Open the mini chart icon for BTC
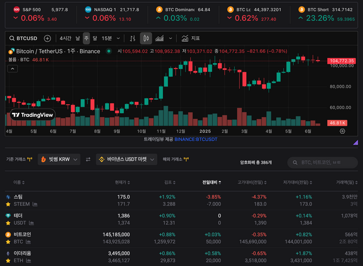Screen dimensions: 363x266 point(28,242)
